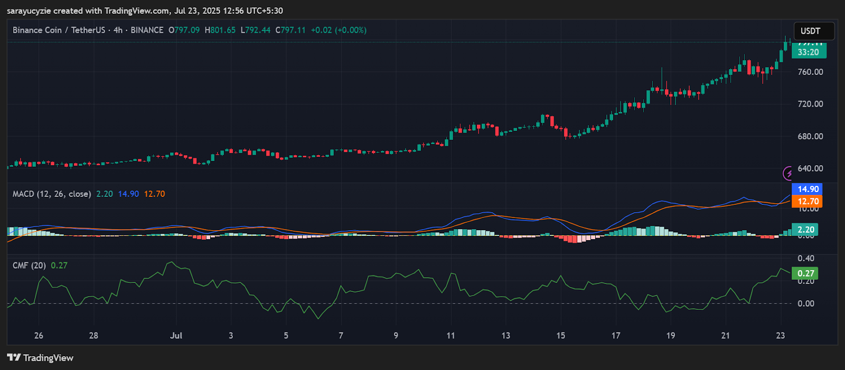Click the low price value L792.44
Image resolution: width=845 pixels, height=370 pixels.
pos(256,30)
